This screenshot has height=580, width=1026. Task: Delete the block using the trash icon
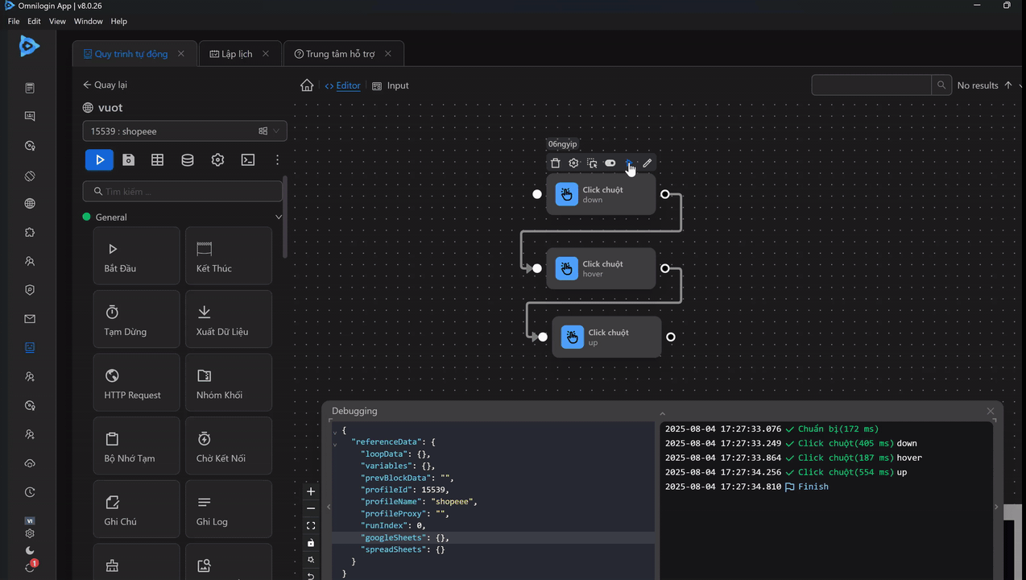click(x=555, y=163)
